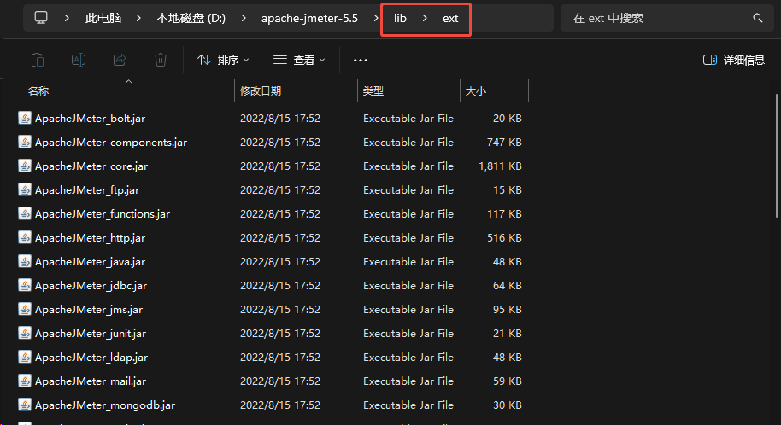
Task: Toggle the 详细信息 details pane
Action: pyautogui.click(x=734, y=61)
